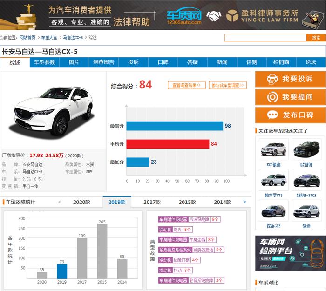Open the 口碑 tab

coord(163,62)
